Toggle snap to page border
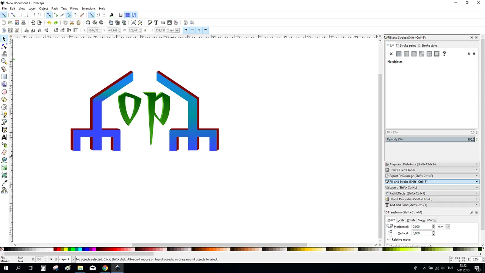Image resolution: width=485 pixels, height=273 pixels. pos(120,15)
